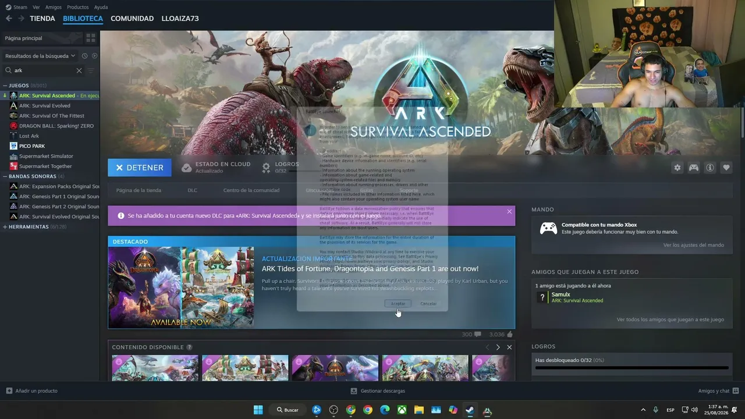The image size is (745, 419).
Task: Open Windows Start menu
Action: [x=258, y=410]
